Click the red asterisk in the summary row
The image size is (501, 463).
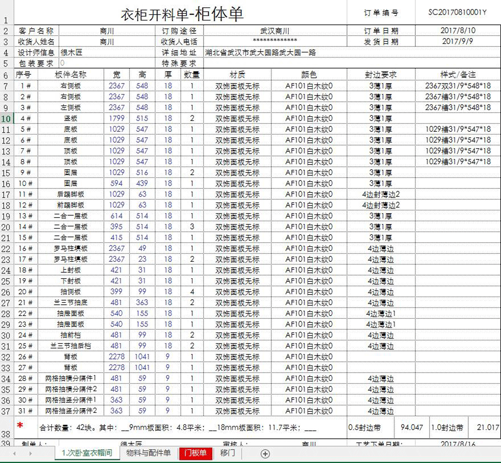click(x=20, y=426)
